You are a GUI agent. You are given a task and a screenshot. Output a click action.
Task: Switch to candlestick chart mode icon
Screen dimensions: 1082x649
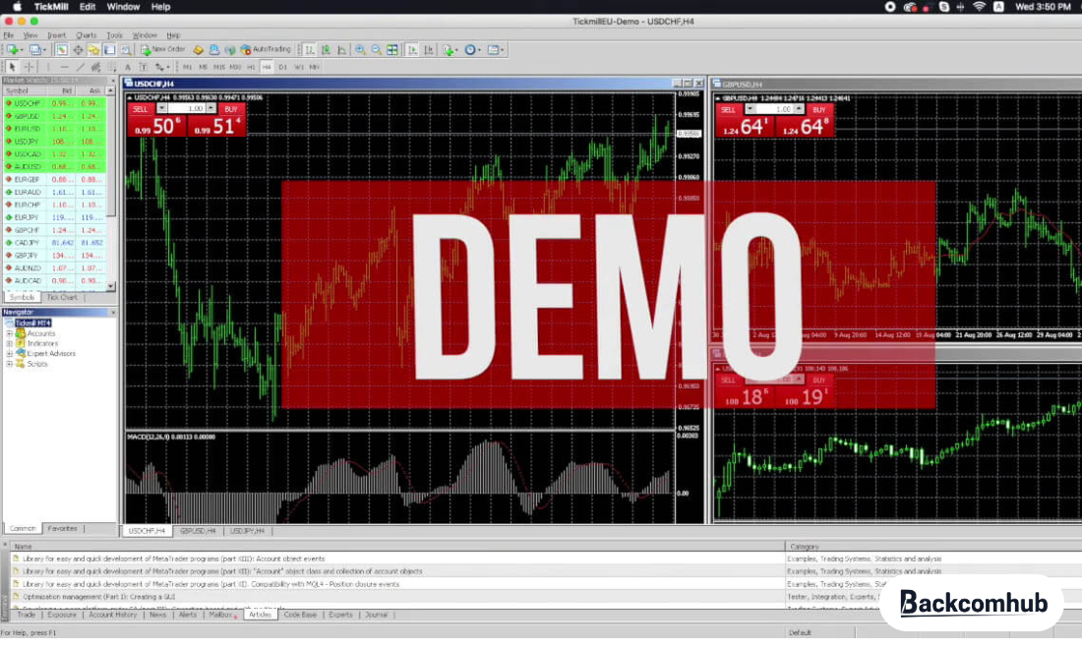[326, 49]
